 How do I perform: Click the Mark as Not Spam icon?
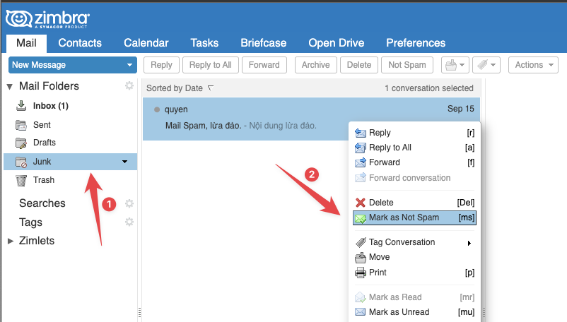[360, 218]
